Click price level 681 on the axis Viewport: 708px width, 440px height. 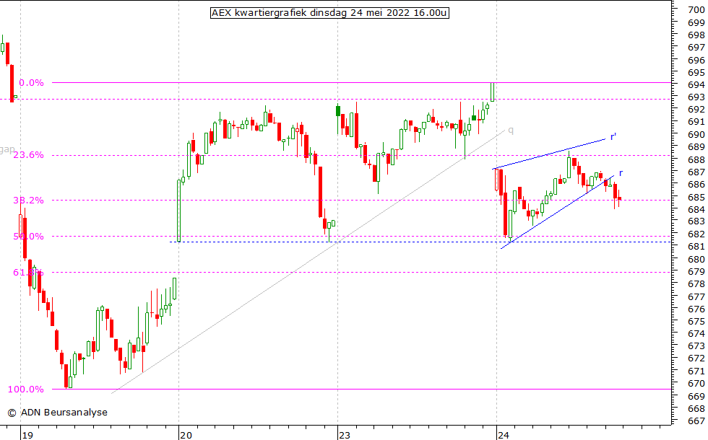click(x=696, y=247)
